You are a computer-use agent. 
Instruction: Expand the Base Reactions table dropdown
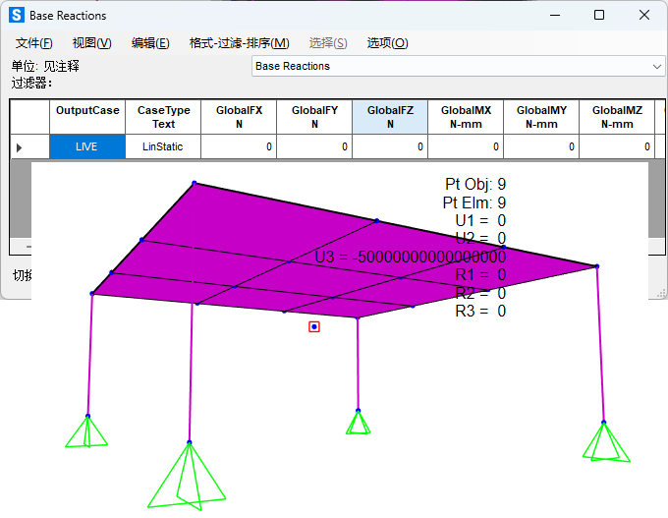657,67
